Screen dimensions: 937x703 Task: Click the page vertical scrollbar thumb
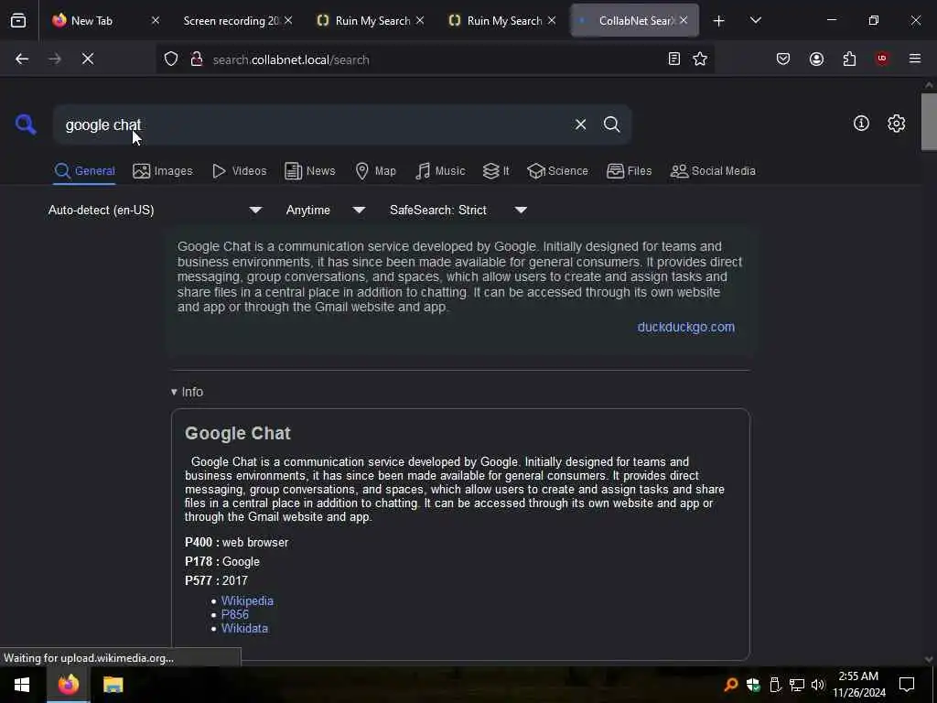pos(929,122)
